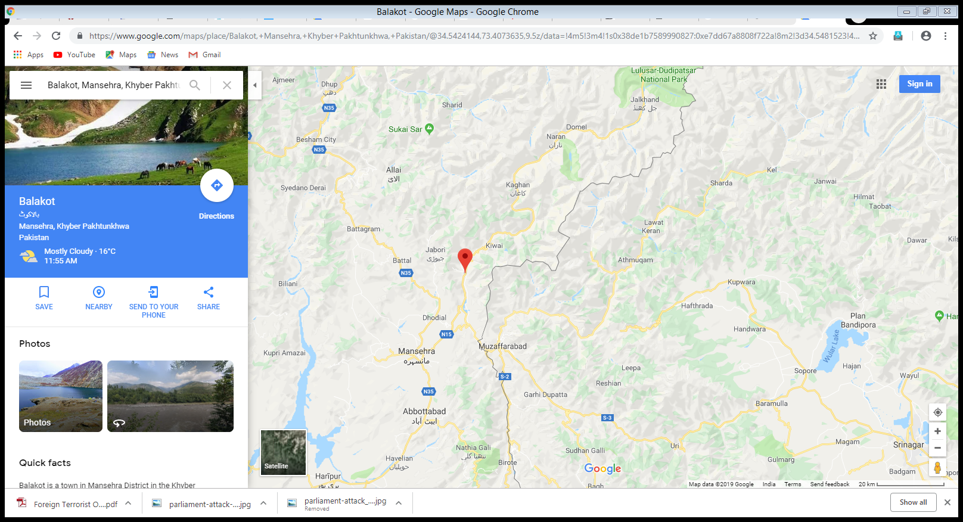963x522 pixels.
Task: Zoom out the map
Action: [937, 448]
